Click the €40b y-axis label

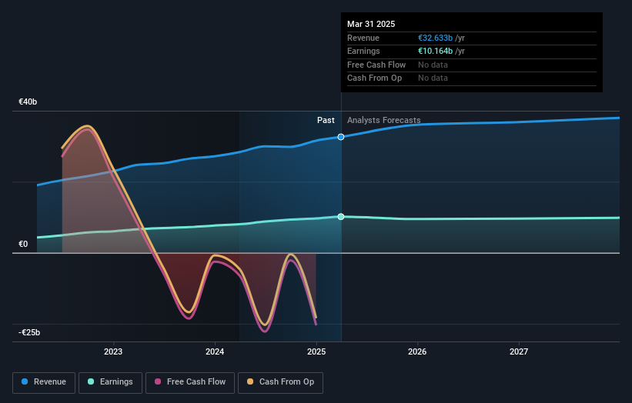coord(28,102)
